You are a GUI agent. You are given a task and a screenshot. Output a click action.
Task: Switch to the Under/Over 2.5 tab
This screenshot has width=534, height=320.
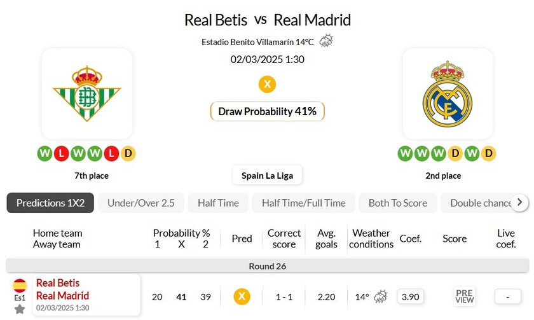[x=141, y=203]
